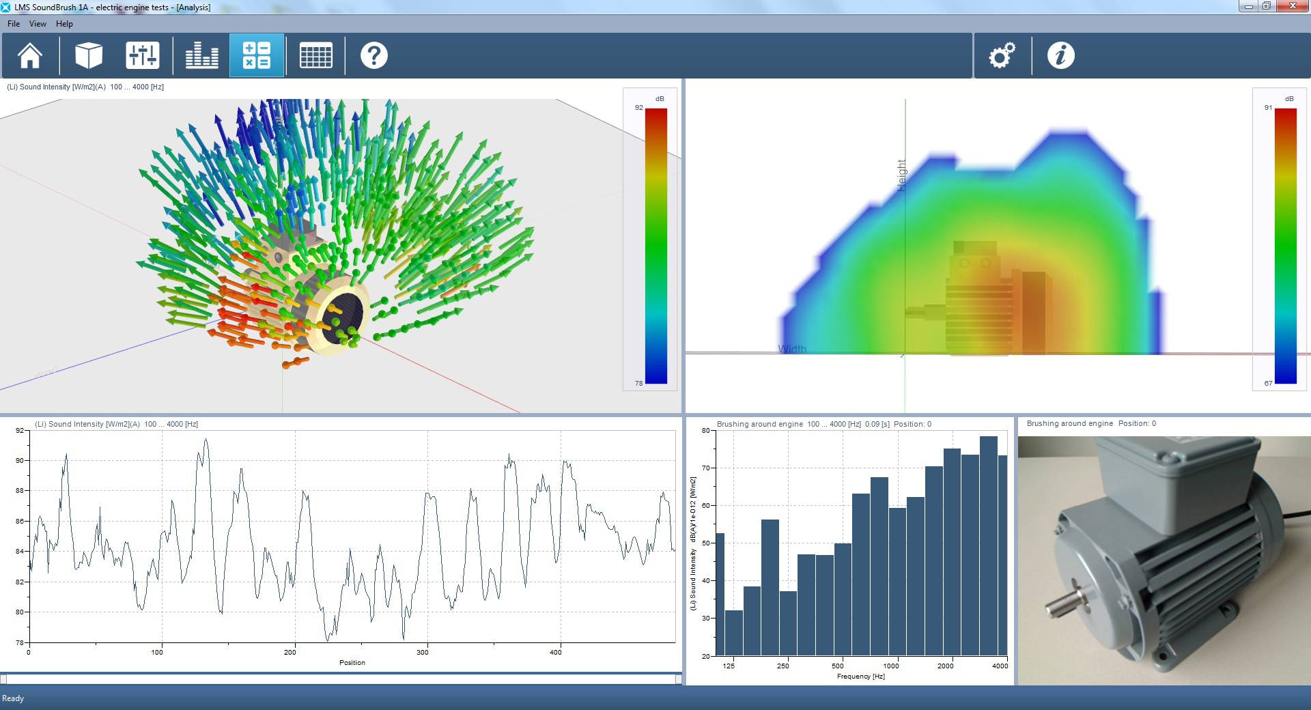This screenshot has width=1311, height=710.
Task: Open the Help menu
Action: (64, 24)
